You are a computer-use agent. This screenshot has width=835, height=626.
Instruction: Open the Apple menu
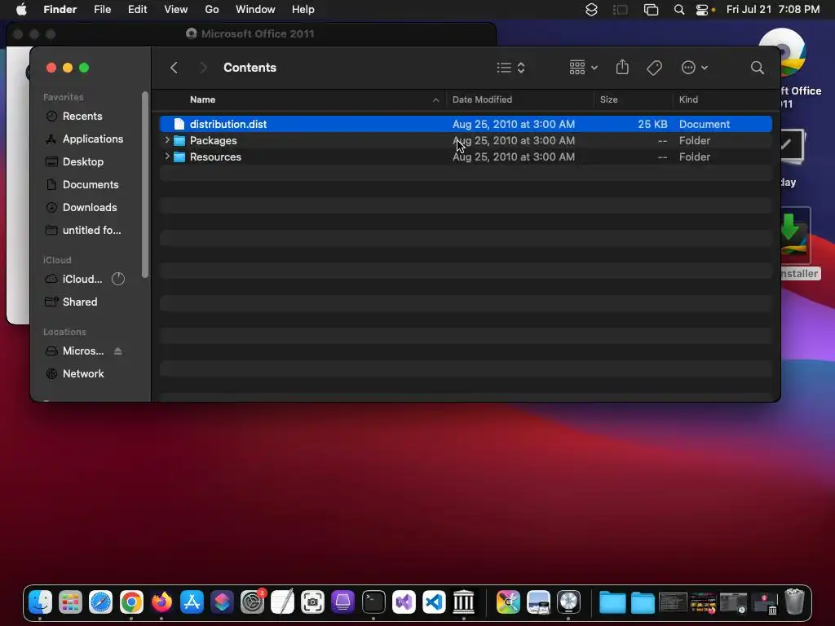21,10
